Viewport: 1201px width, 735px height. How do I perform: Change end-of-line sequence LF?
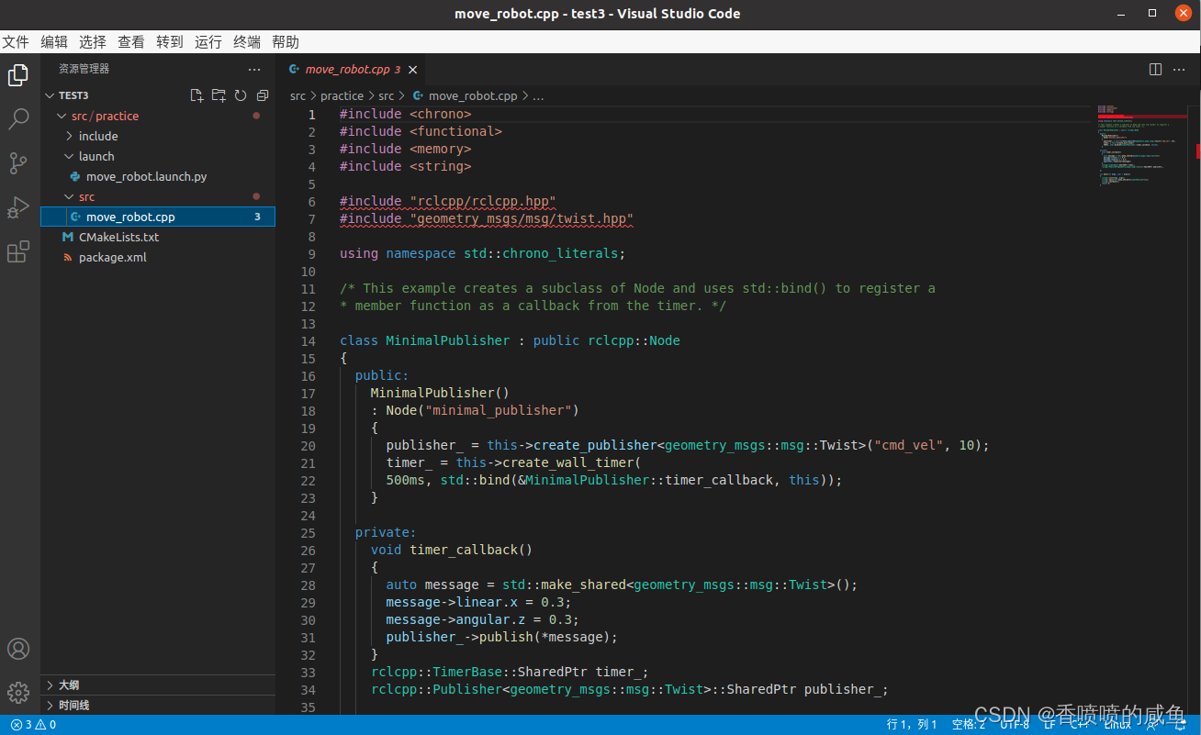(x=1049, y=725)
